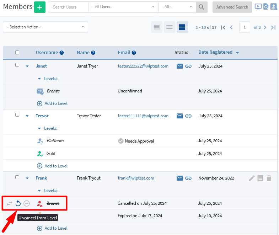The width and height of the screenshot is (279, 235).
Task: Click link icon in Frank's row
Action: [188, 178]
